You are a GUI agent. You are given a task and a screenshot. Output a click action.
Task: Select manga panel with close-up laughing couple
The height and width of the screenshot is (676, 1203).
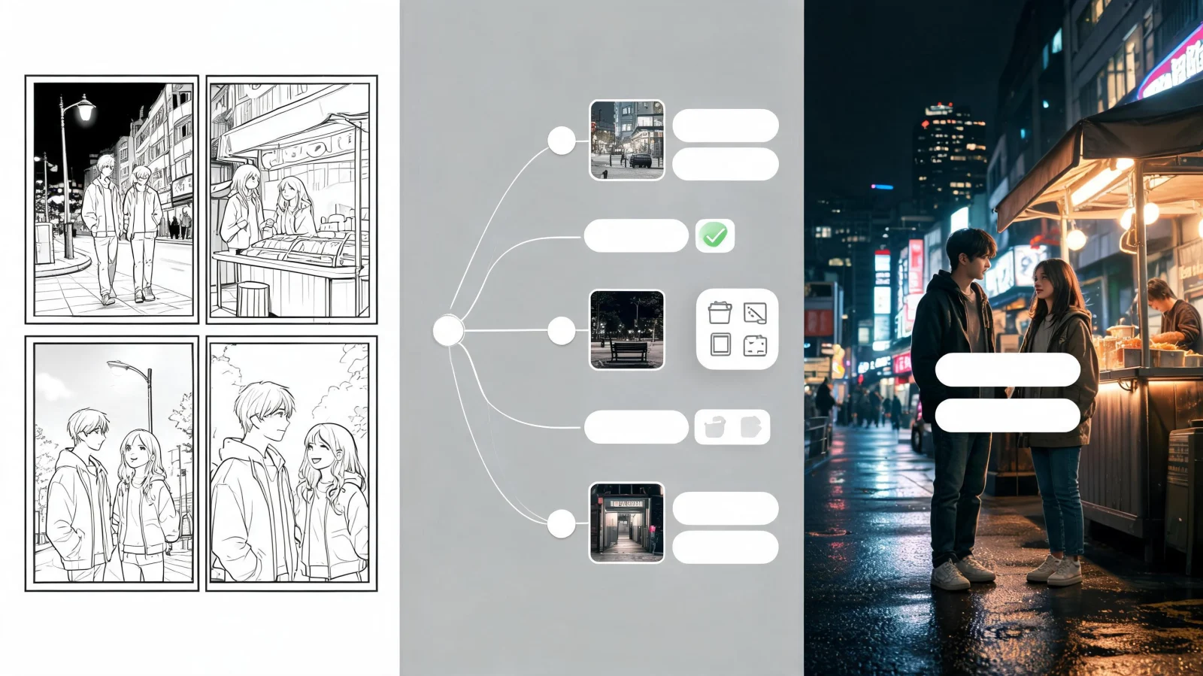point(292,463)
